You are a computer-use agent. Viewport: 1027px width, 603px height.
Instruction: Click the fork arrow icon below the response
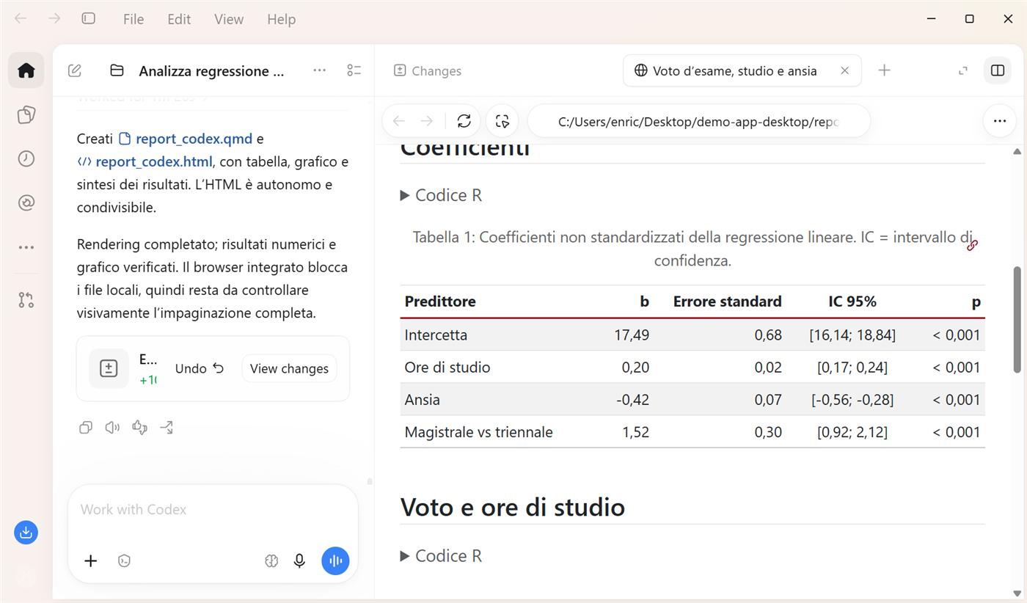(x=167, y=428)
